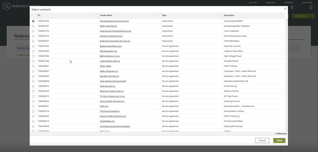This screenshot has width=318, height=152.
Task: Open the Kimco Facility Services LLC link
Action: point(112,101)
